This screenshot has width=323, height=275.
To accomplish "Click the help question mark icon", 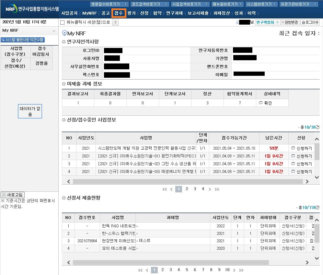I will pos(115,22).
